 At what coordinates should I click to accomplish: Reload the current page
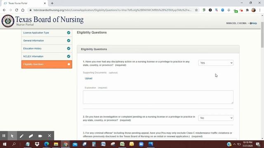(16, 10)
